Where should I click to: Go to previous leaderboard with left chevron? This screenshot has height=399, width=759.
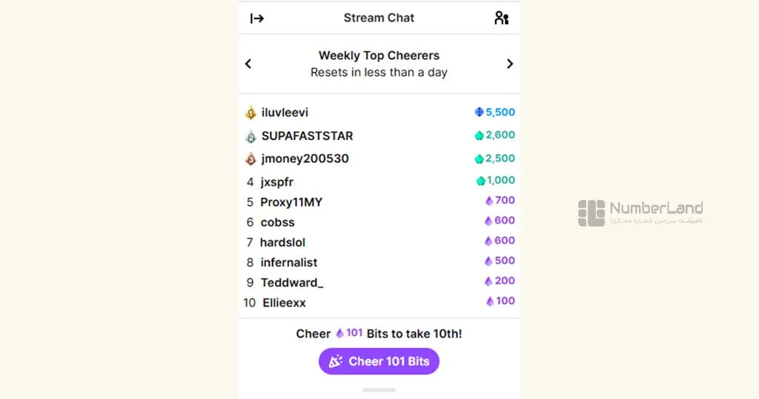(x=248, y=64)
